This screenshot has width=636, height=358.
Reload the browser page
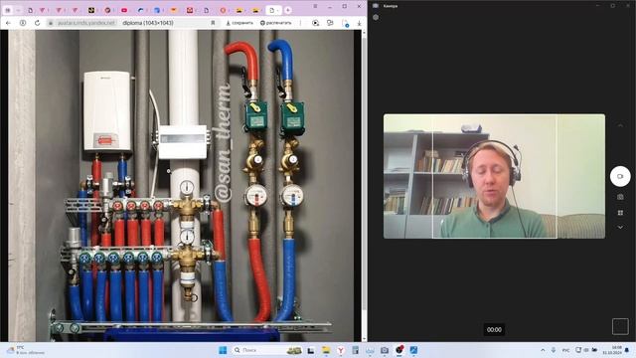38,23
